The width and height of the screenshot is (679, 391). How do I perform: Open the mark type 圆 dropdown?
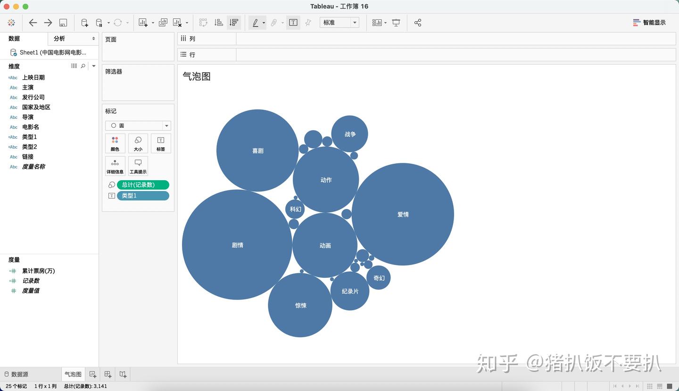[138, 126]
